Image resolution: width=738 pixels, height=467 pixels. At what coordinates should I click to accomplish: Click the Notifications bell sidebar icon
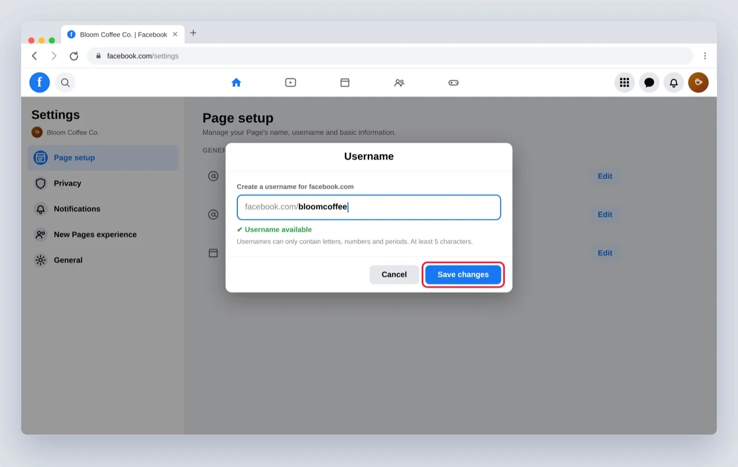point(41,209)
